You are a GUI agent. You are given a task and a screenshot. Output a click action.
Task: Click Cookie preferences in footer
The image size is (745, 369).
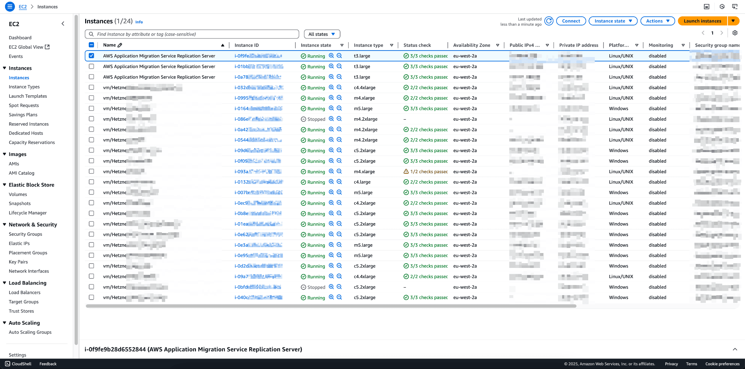(x=722, y=364)
